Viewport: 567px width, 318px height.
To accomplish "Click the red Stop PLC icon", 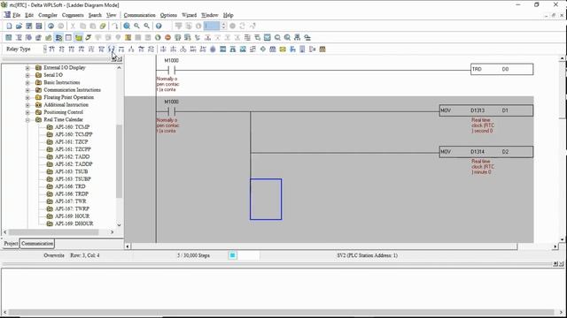I will 167,37.
